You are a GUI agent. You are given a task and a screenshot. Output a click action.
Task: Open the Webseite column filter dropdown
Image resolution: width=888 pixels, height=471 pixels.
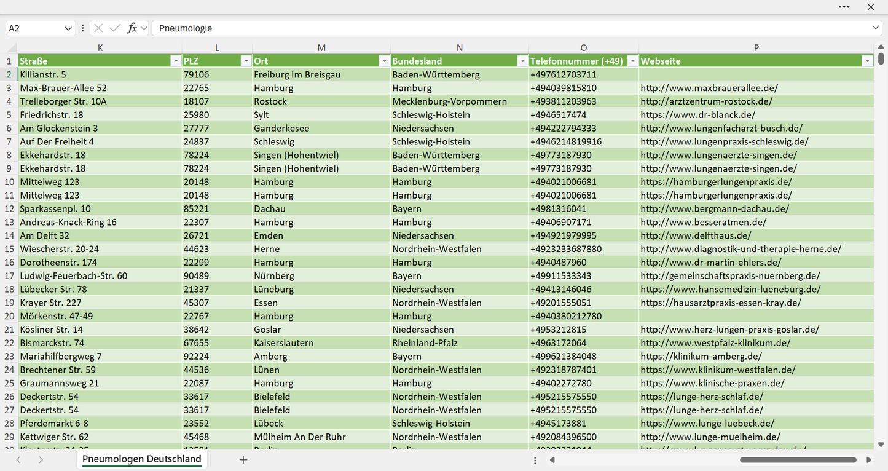[867, 61]
